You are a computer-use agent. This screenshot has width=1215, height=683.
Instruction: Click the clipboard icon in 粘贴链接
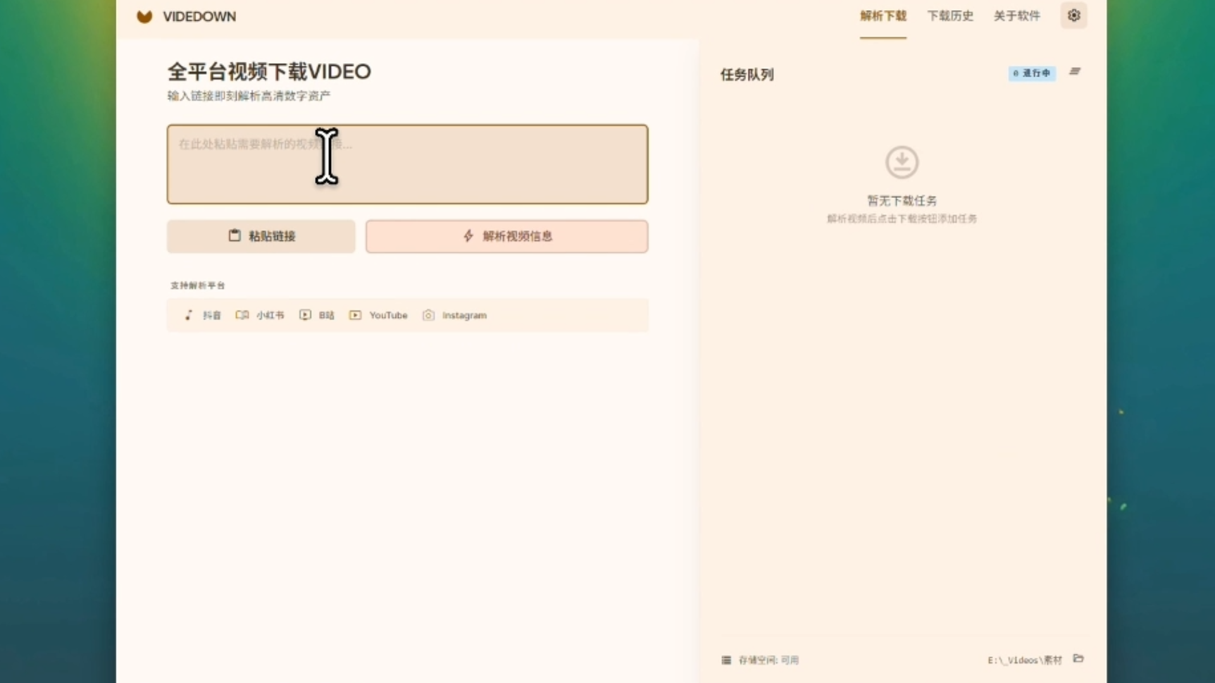(235, 235)
